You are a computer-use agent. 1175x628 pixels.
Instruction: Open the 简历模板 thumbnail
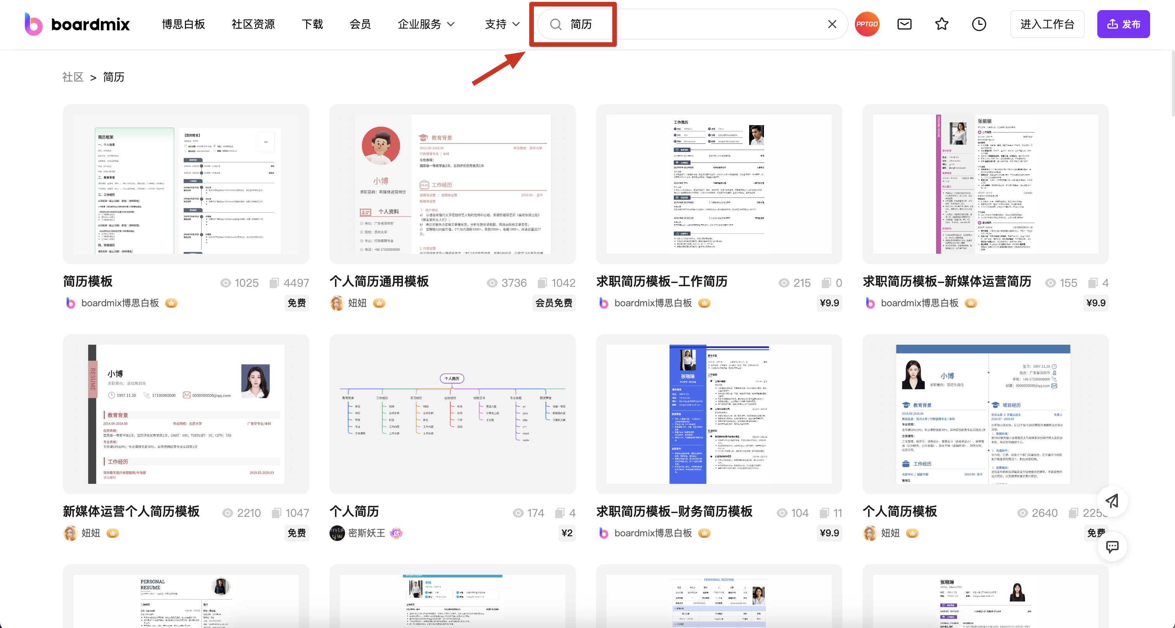tap(186, 184)
